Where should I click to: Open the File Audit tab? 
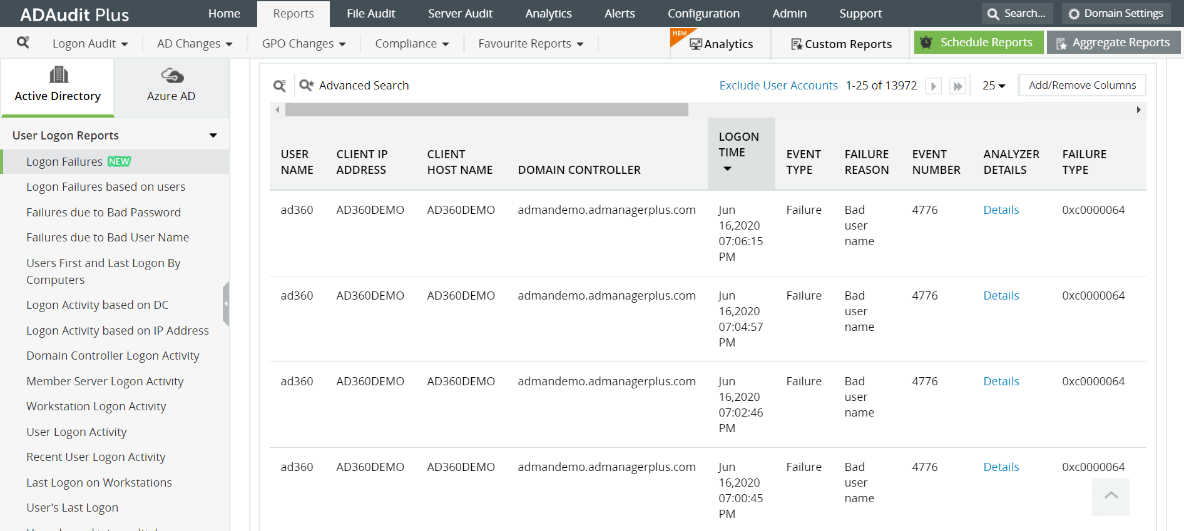pyautogui.click(x=371, y=13)
